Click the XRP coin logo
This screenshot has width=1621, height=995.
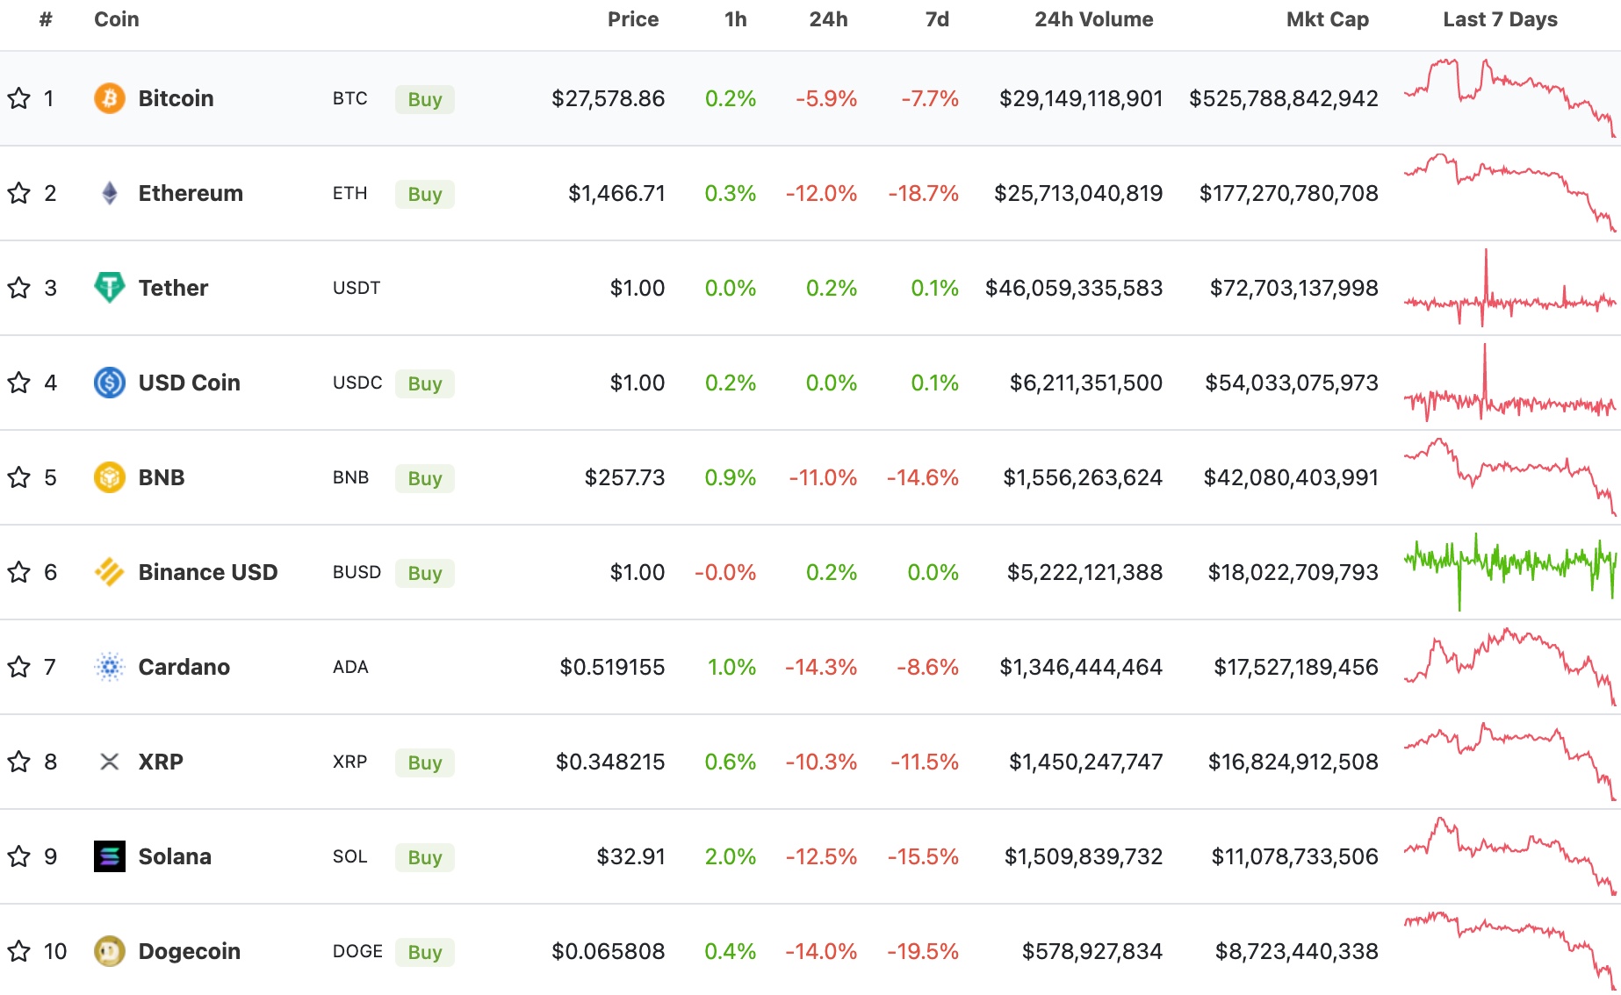coord(108,762)
